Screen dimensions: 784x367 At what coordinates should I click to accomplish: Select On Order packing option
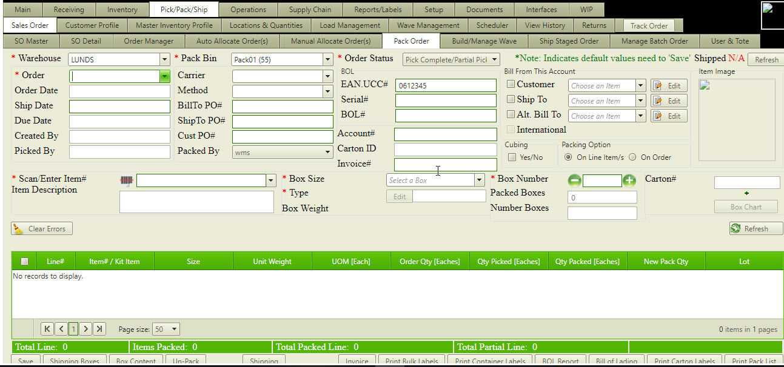pyautogui.click(x=632, y=157)
